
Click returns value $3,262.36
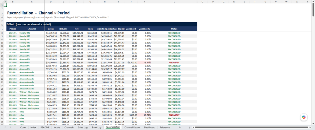coord(63,69)
